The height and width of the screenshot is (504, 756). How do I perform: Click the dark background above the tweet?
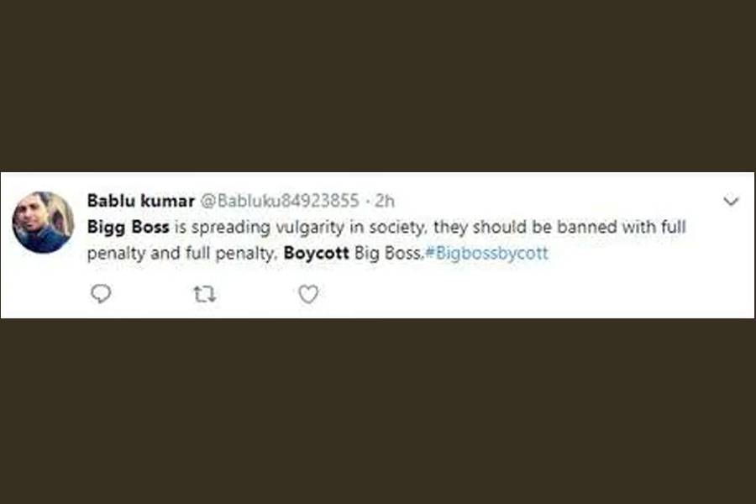click(x=378, y=84)
